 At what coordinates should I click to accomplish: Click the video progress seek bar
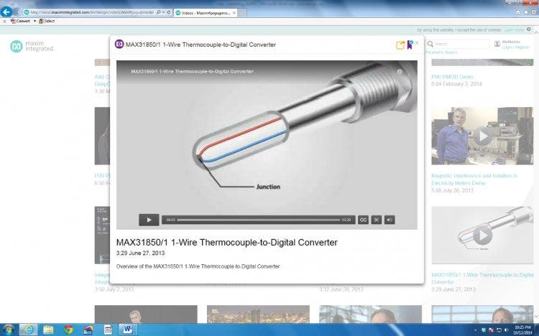[x=259, y=220]
